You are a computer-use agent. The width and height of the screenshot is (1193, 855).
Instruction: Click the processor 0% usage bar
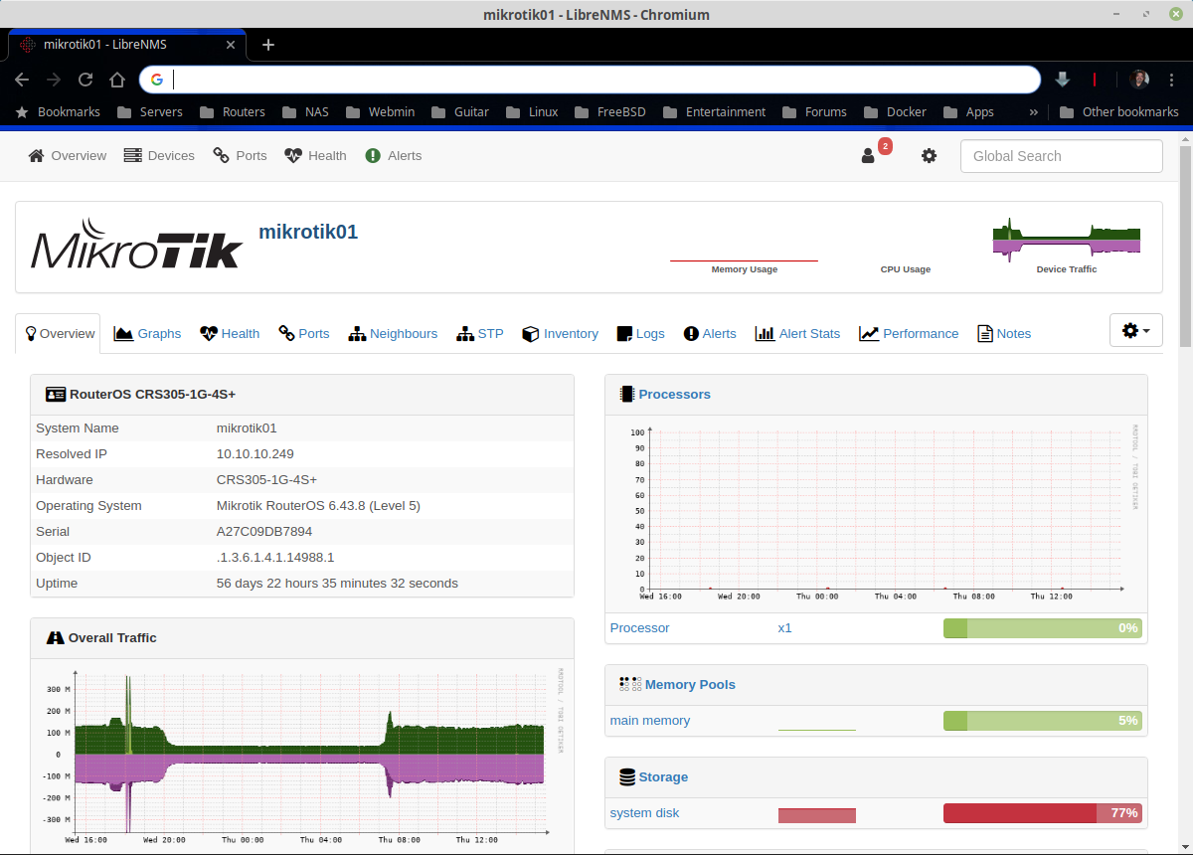pyautogui.click(x=1042, y=628)
